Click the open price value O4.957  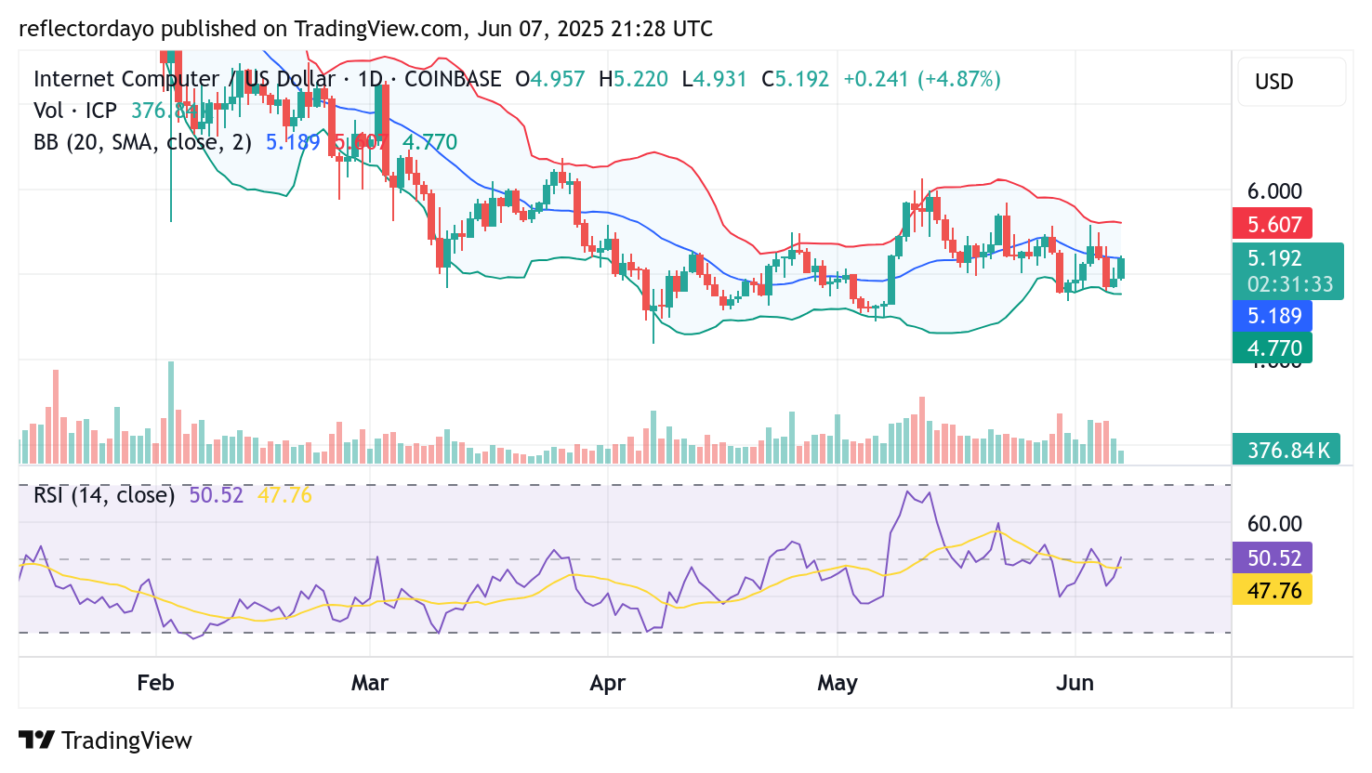click(x=550, y=79)
